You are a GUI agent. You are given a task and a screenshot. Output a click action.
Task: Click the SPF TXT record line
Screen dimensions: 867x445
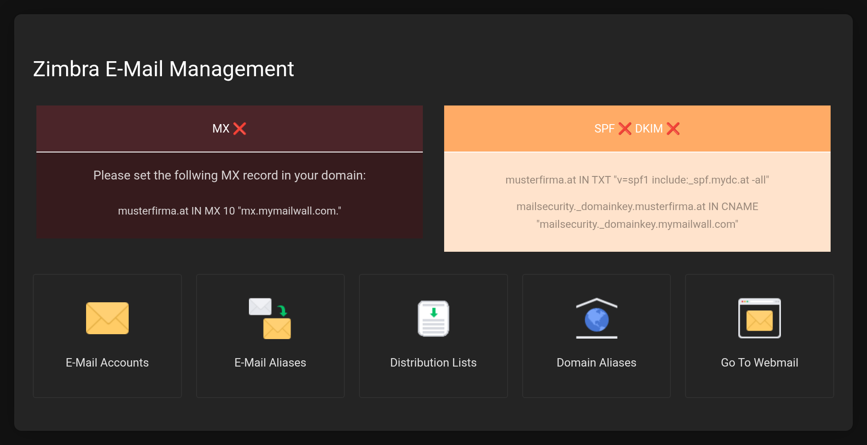click(x=637, y=180)
